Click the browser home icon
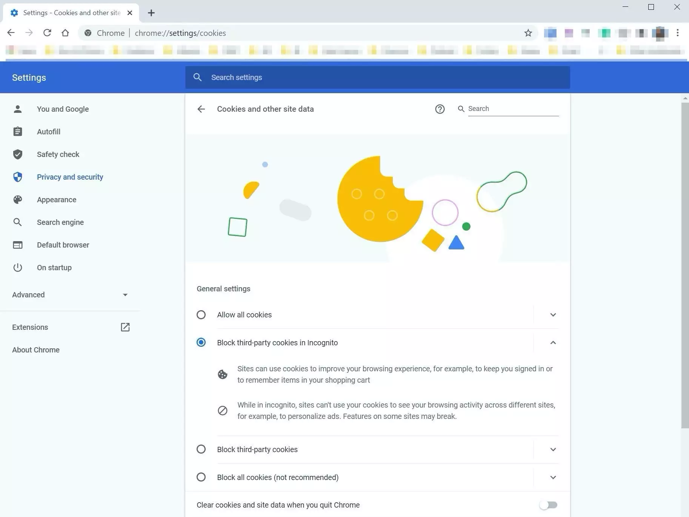 [x=65, y=33]
